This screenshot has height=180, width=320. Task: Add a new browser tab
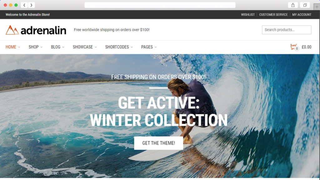(317, 7)
